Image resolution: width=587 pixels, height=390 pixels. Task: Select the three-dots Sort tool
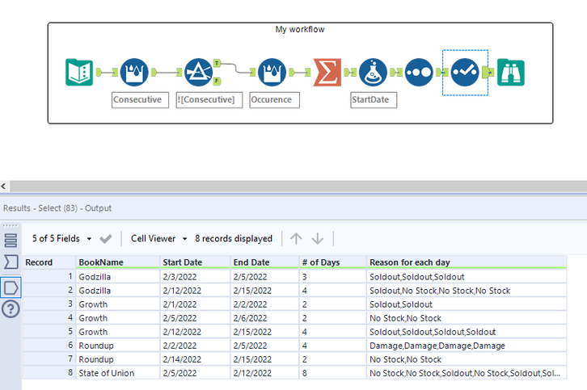[419, 73]
